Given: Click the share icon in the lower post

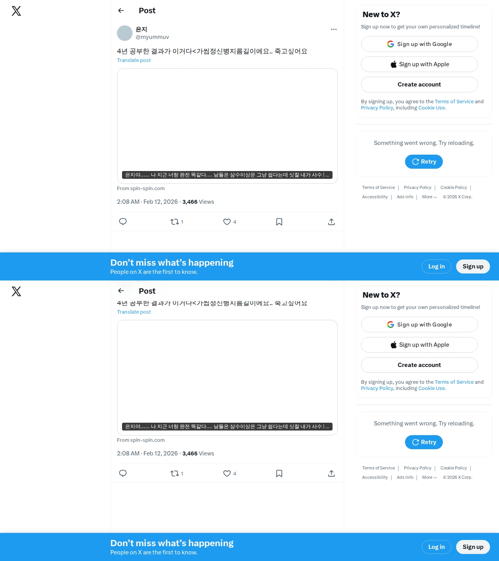Looking at the screenshot, I should [331, 473].
